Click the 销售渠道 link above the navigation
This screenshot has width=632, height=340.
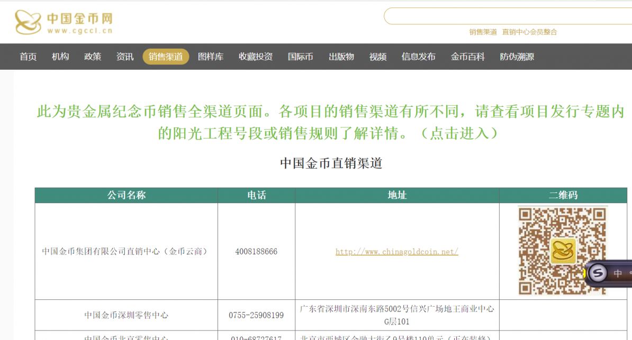[x=483, y=32]
